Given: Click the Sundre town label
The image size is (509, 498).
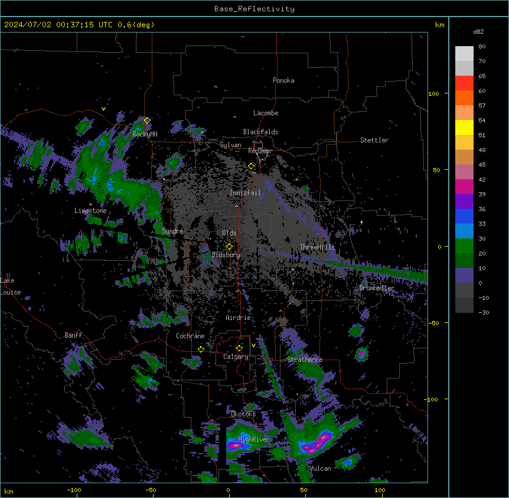Looking at the screenshot, I should pyautogui.click(x=172, y=231).
